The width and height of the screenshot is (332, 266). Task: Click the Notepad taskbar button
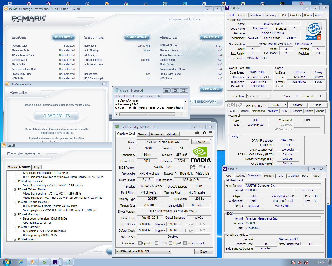coord(68,262)
